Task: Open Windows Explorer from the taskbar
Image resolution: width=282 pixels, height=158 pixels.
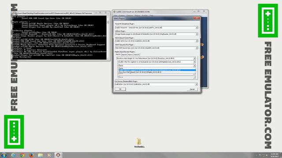Action: coord(40,155)
